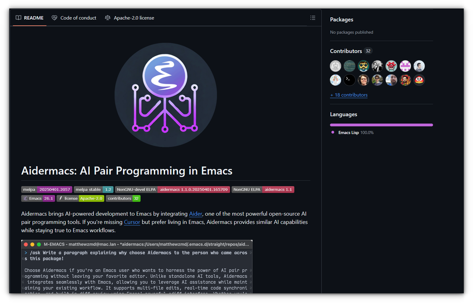Expand the list with + 18 contributors
The height and width of the screenshot is (303, 473).
point(349,95)
